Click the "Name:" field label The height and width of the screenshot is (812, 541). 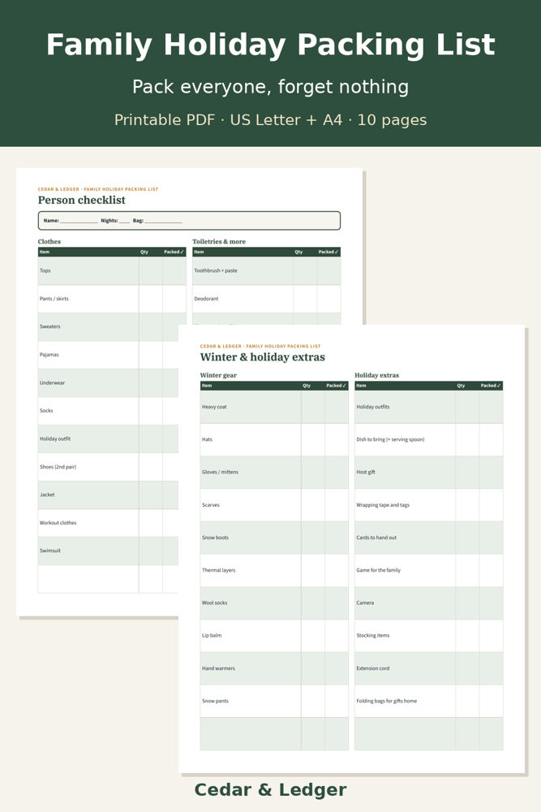click(x=51, y=221)
